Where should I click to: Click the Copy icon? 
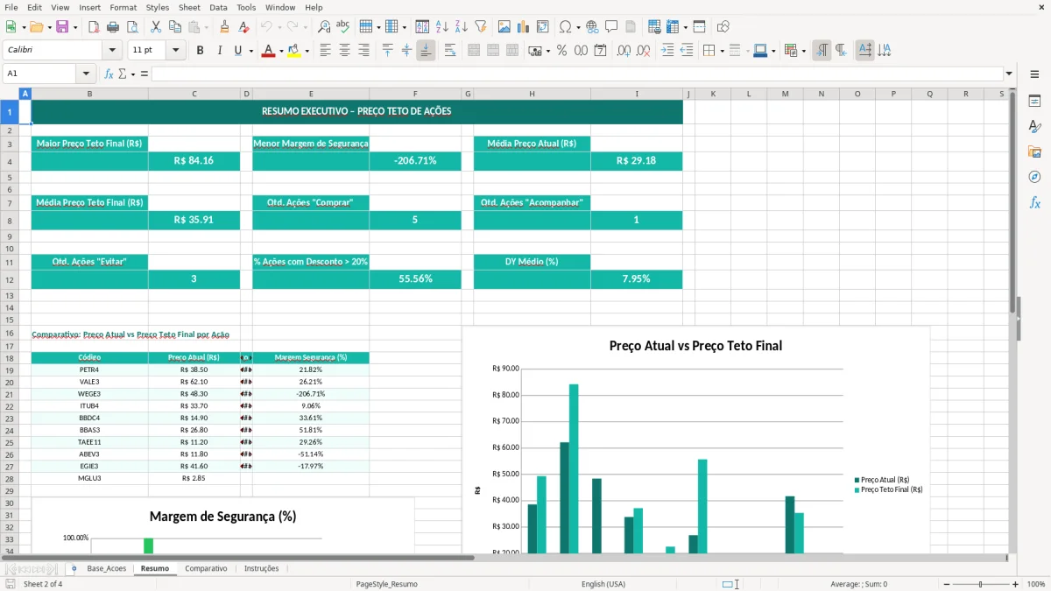point(175,27)
